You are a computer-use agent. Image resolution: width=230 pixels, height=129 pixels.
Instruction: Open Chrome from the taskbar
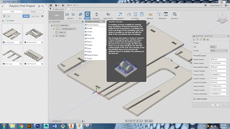point(21,126)
